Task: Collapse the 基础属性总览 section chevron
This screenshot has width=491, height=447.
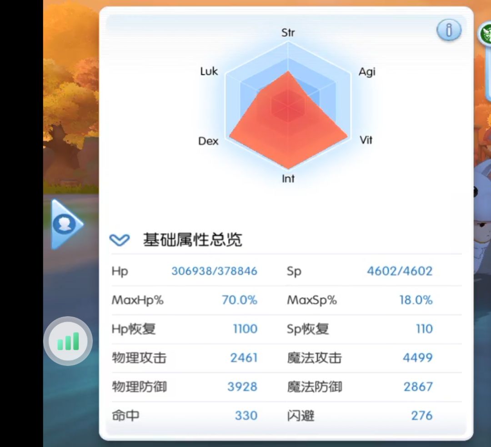Action: click(119, 240)
